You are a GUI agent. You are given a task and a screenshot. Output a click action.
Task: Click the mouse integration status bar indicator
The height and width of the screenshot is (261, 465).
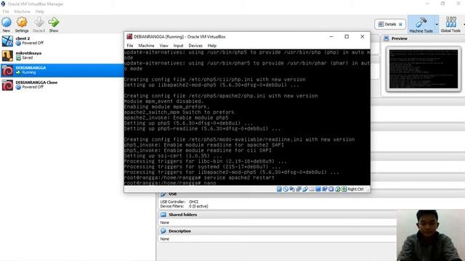coord(337,189)
